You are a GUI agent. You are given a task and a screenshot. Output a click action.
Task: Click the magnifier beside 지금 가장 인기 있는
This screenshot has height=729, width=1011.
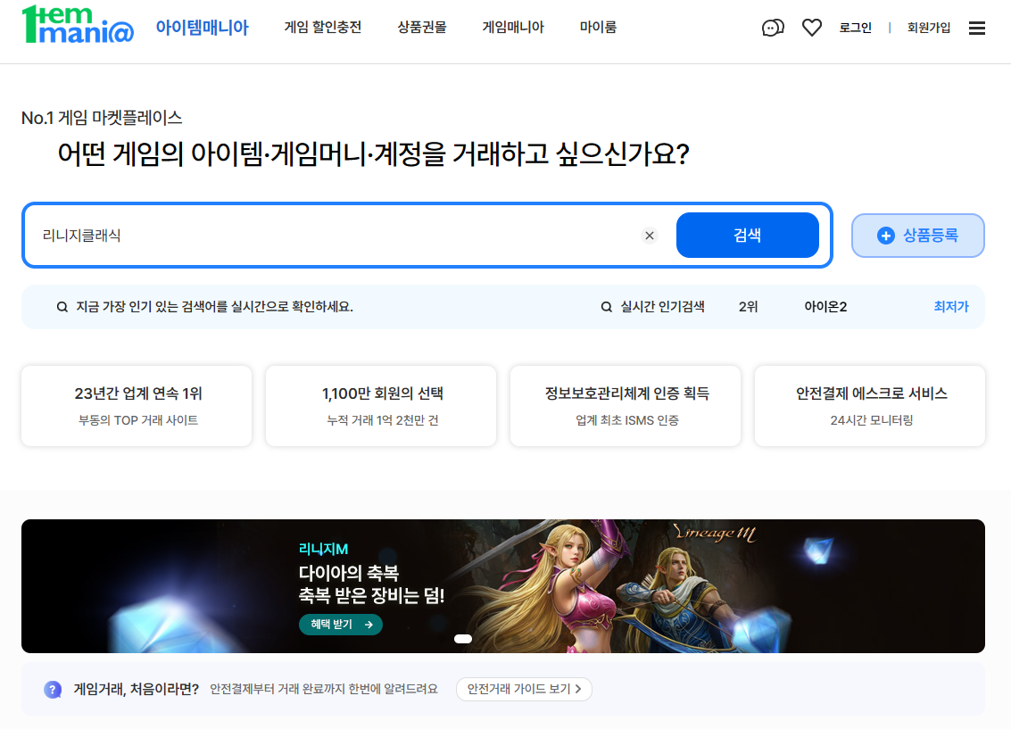[x=62, y=307]
